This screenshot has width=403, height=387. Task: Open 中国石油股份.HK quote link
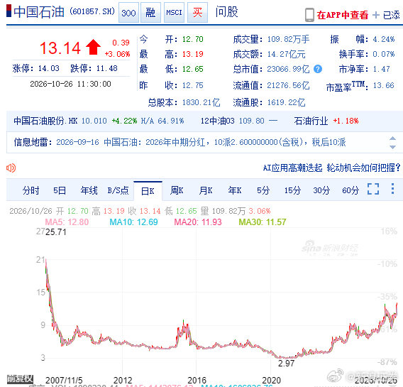[45, 121]
